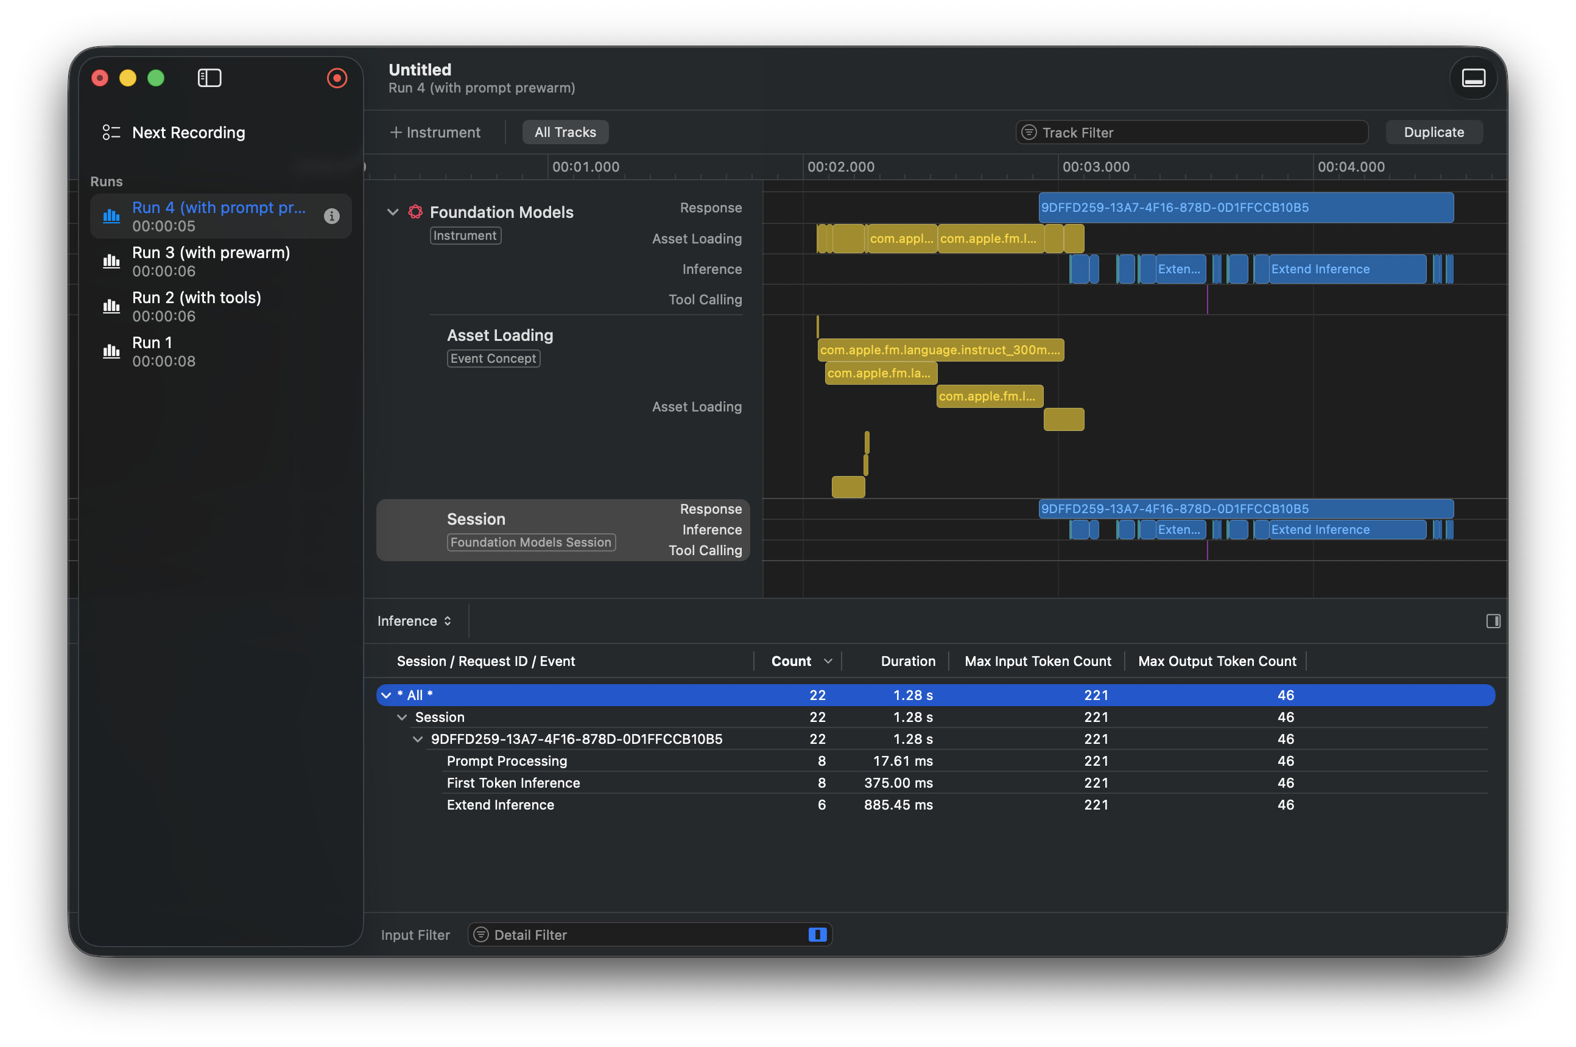Toggle the bottom detail pane button

pos(1472,78)
